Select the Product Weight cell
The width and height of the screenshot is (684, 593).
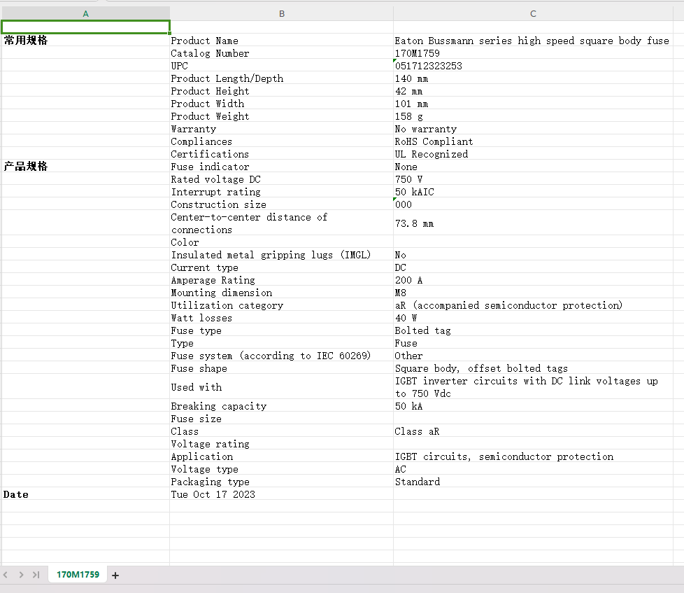click(x=281, y=116)
